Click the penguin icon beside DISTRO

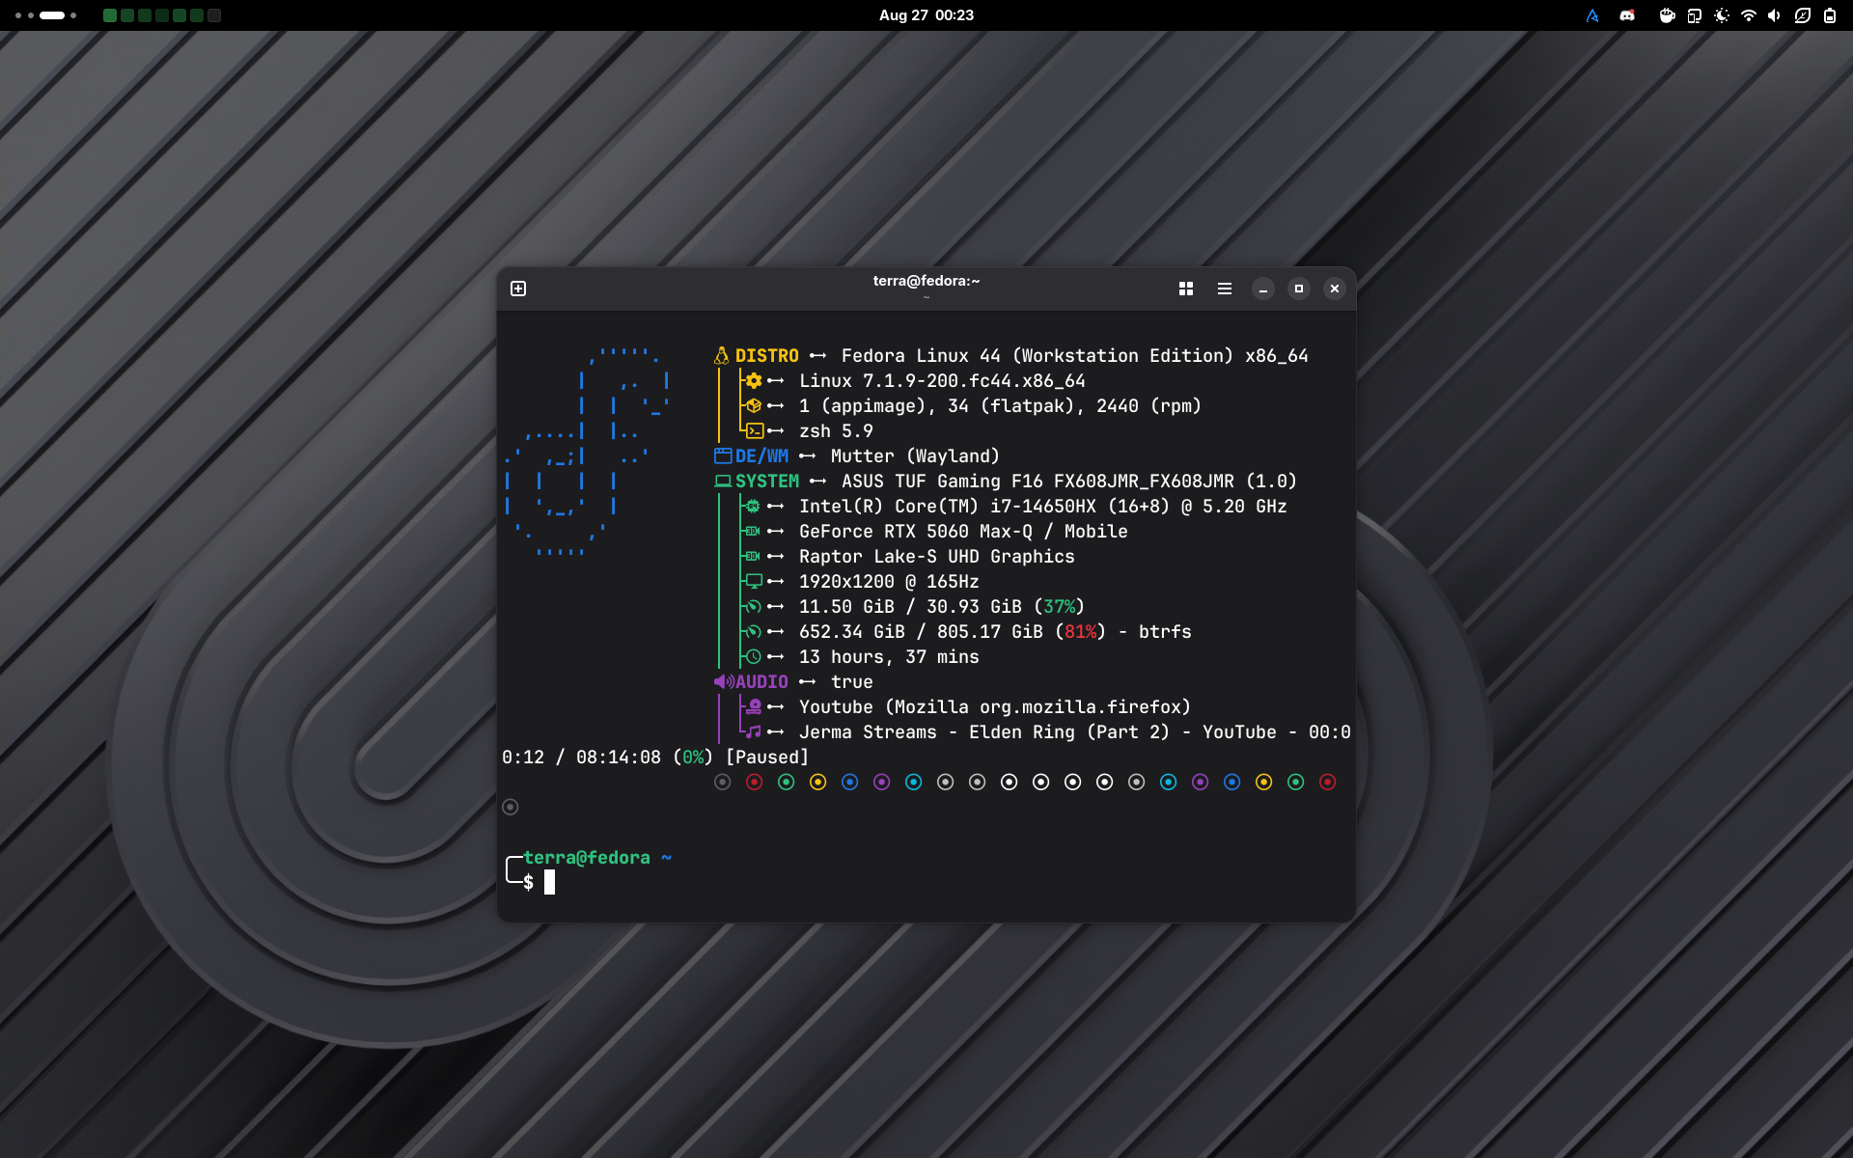point(721,355)
